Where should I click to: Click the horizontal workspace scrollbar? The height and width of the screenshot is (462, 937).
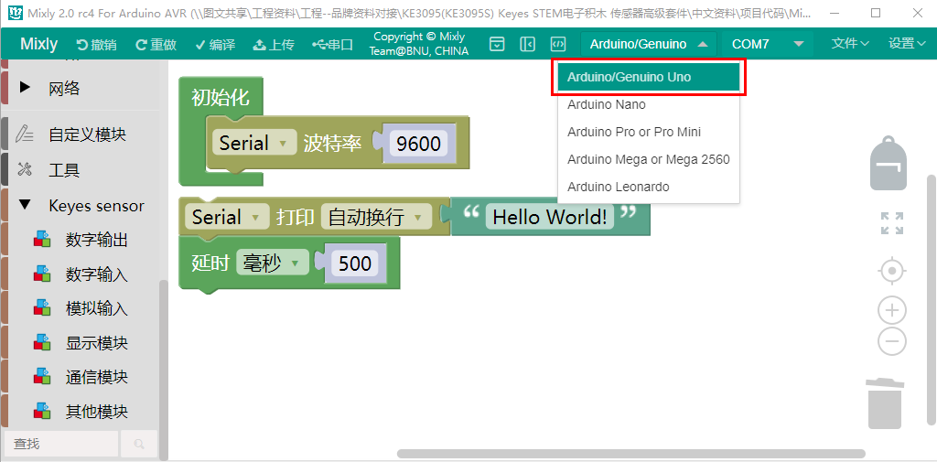point(631,454)
